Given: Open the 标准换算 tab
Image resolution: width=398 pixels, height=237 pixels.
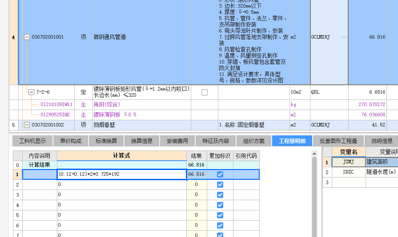Looking at the screenshot, I should [x=106, y=141].
